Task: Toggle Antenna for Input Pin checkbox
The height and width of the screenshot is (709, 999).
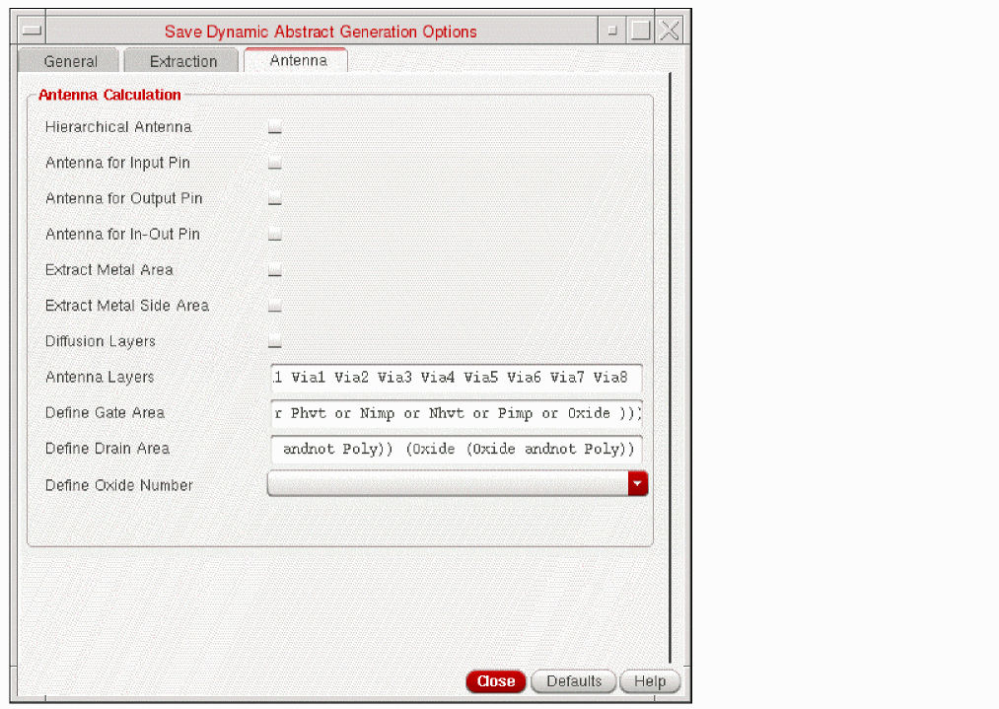Action: 274,163
